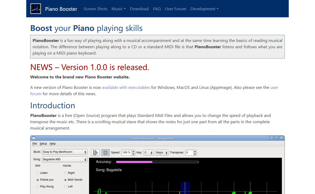Select the Follow you skill option
Viewport: 315px width, 194px height.
coord(38,180)
